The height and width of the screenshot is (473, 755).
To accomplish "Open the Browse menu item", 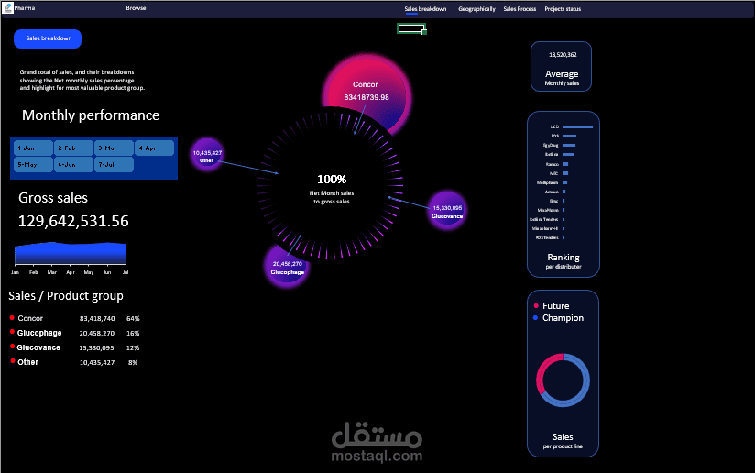I will [136, 8].
